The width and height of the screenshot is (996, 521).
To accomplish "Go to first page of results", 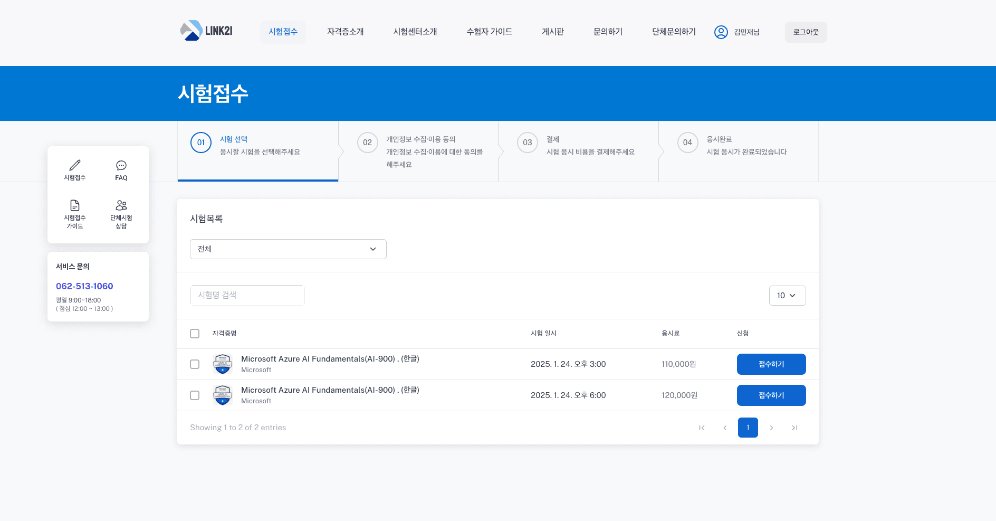I will click(x=702, y=428).
